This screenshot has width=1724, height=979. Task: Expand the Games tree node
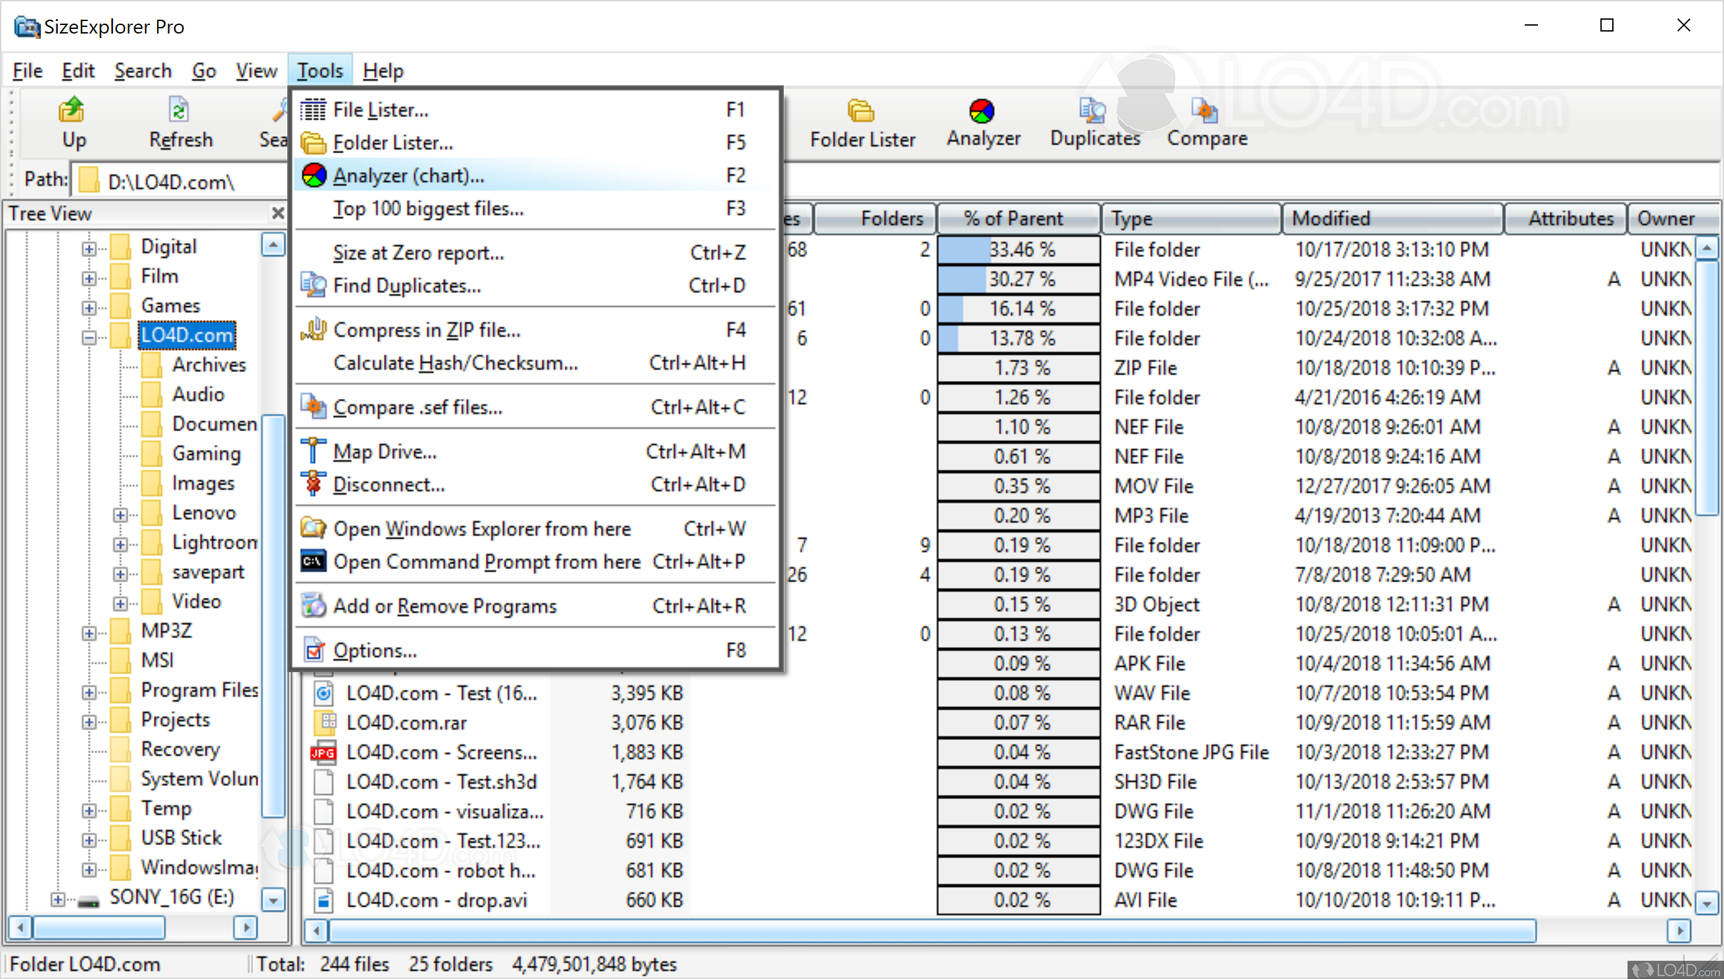(89, 307)
